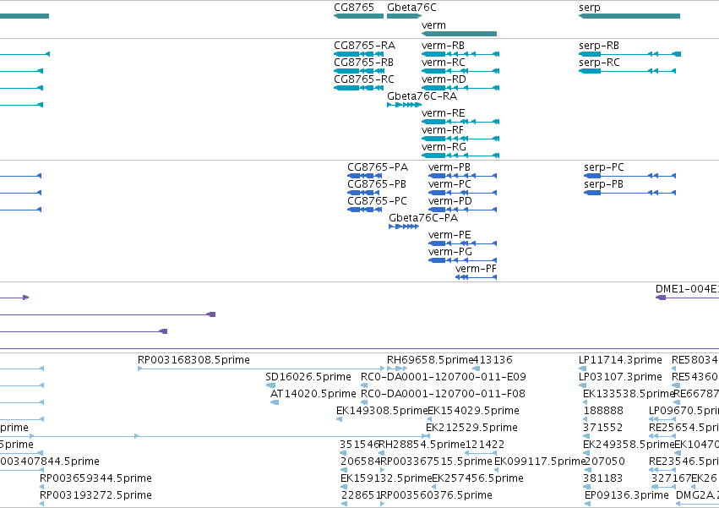The width and height of the screenshot is (719, 508).
Task: Click the EK099117.5prime label
Action: coord(541,462)
